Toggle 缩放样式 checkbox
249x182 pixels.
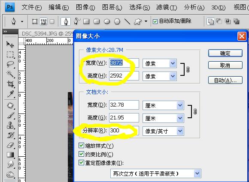tap(81, 146)
